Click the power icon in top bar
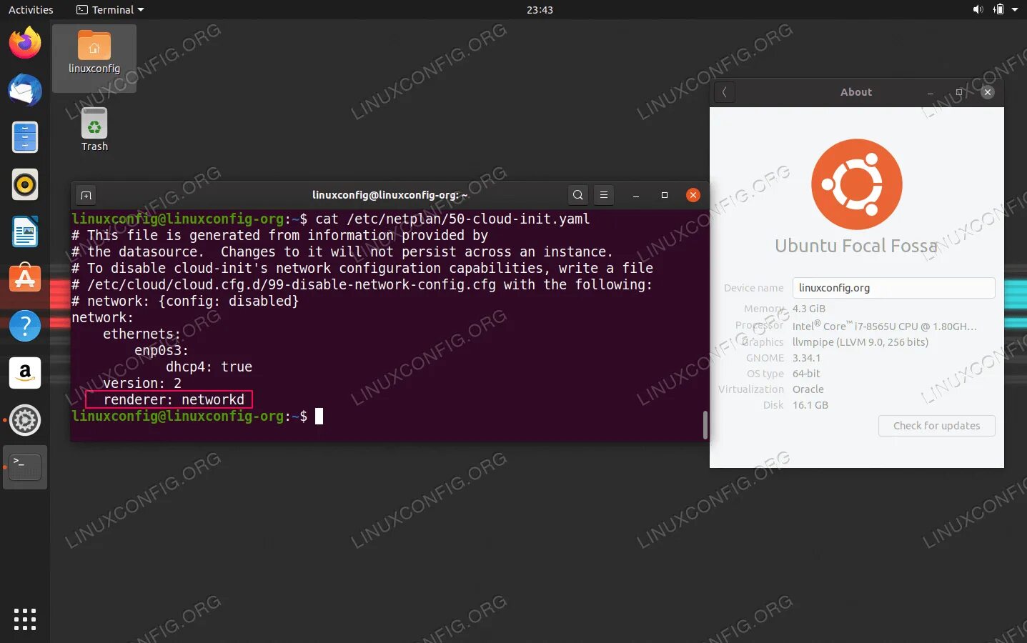Viewport: 1027px width, 643px height. [998, 9]
